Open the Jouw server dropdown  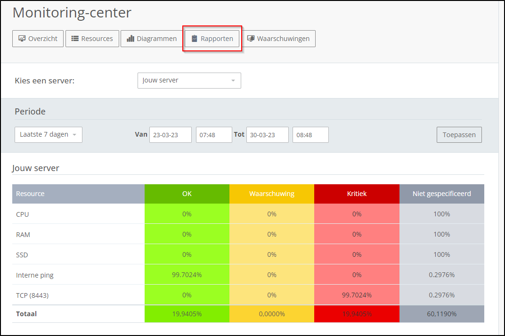[189, 81]
